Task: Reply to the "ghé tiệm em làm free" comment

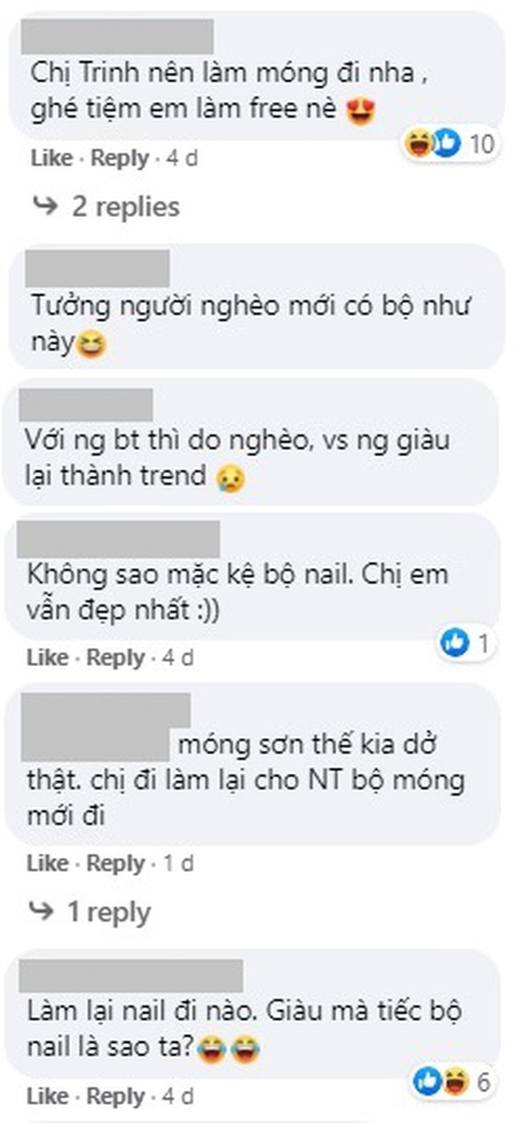Action: tap(119, 158)
